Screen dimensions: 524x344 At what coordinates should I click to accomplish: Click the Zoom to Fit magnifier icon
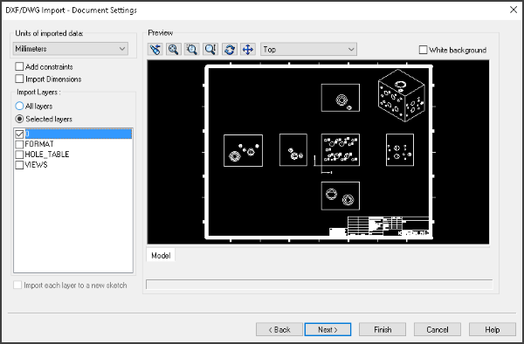click(x=174, y=50)
